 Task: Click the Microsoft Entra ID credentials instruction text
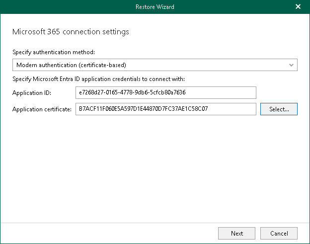click(x=98, y=79)
